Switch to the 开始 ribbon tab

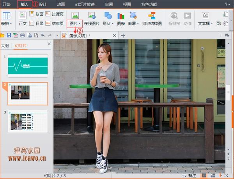click(6, 4)
